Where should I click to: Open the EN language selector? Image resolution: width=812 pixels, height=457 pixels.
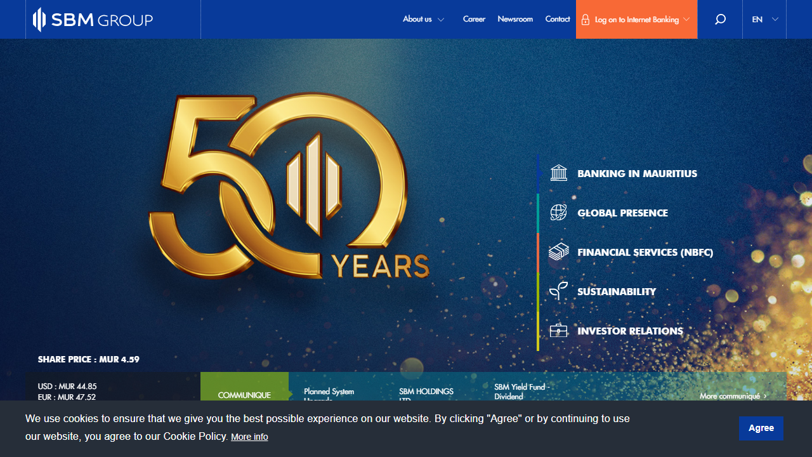point(764,20)
